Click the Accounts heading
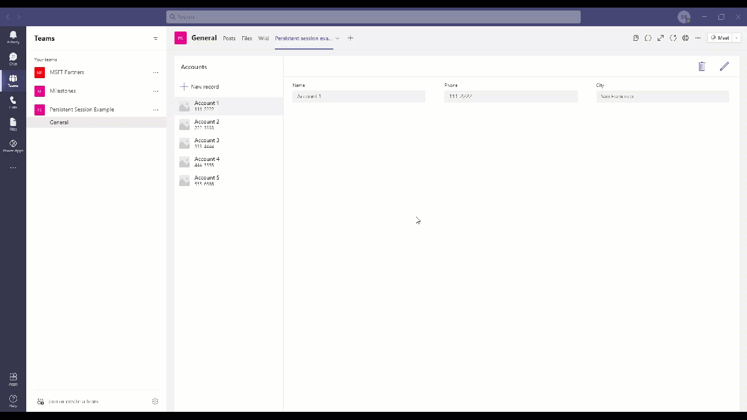 pos(194,67)
